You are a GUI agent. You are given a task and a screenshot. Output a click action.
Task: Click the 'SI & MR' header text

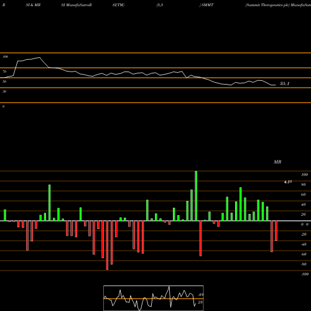click(33, 5)
